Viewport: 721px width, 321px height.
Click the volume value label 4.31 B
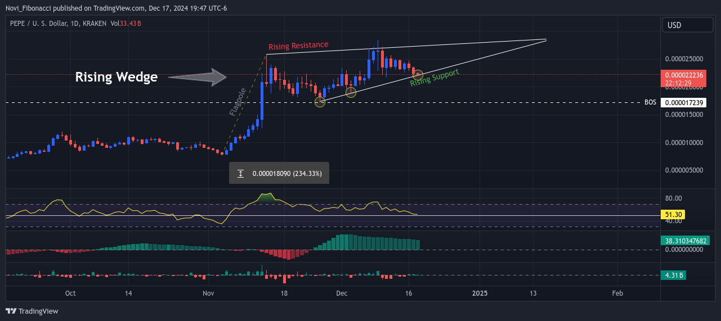(674, 275)
